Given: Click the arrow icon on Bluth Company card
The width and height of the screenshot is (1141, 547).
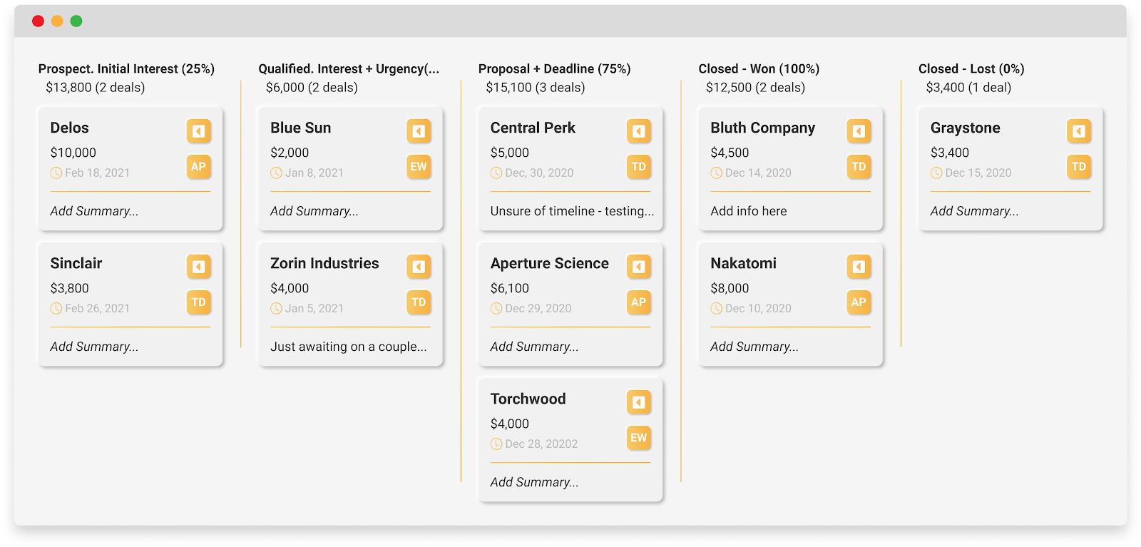Looking at the screenshot, I should [859, 131].
